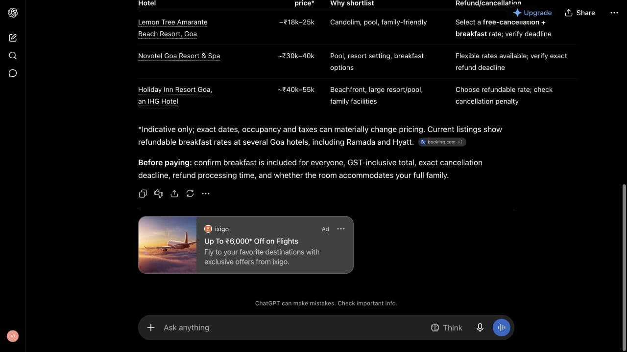Select 'Choose refundable rate' refund cell

[504, 95]
